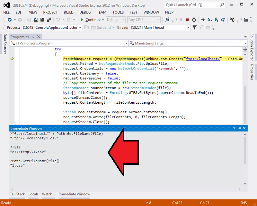Click the Show Next Statement arrow icon

[203, 20]
